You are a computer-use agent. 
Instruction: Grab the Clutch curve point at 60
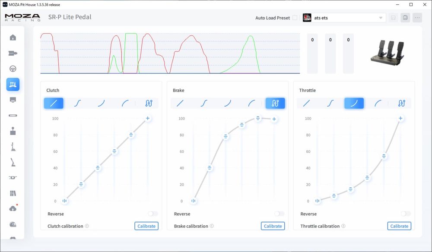114,151
